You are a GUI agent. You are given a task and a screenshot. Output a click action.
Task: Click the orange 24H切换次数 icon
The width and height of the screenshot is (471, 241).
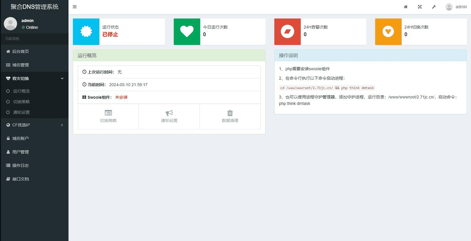[388, 32]
